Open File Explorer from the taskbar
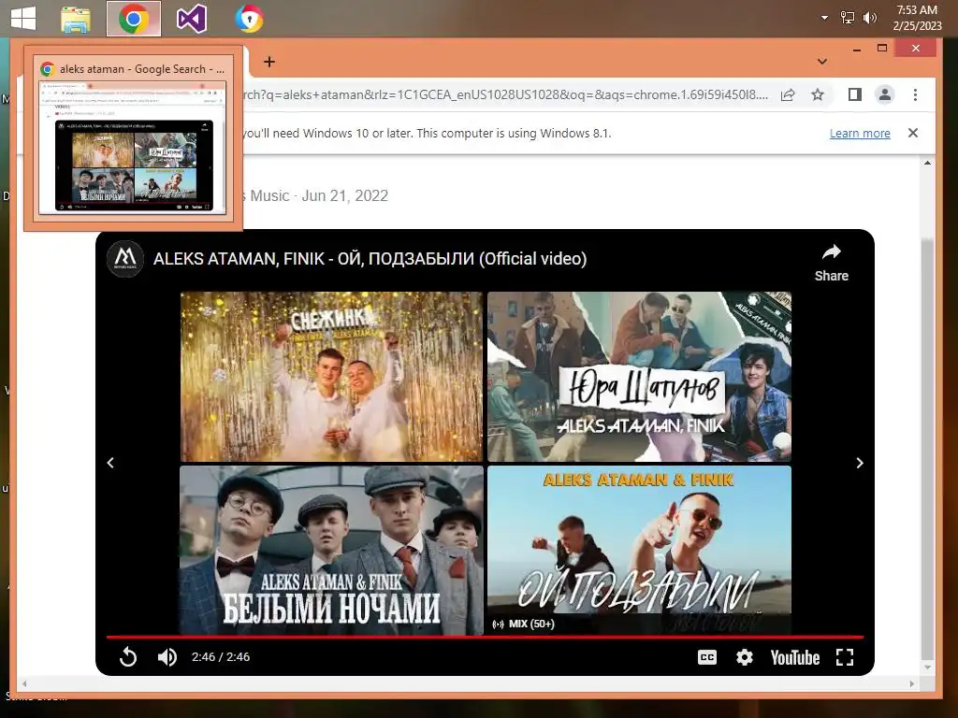Screen dimensions: 958x718 [76, 19]
